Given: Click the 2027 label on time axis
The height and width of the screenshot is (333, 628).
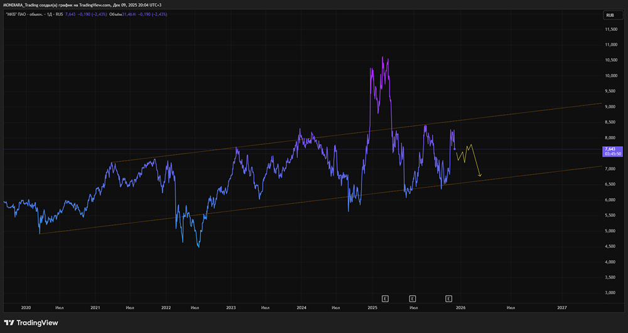Looking at the screenshot, I should (x=561, y=308).
